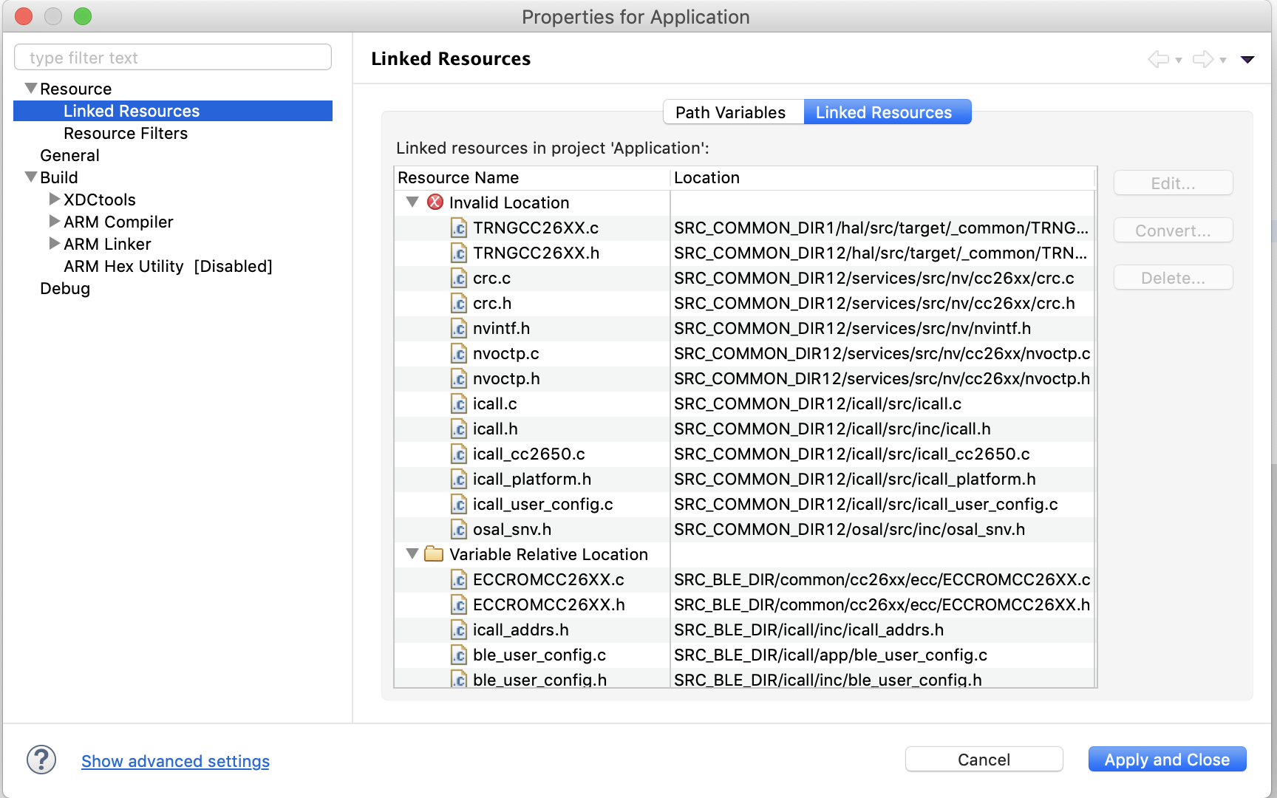Open the General properties page
The width and height of the screenshot is (1277, 798).
[x=69, y=155]
